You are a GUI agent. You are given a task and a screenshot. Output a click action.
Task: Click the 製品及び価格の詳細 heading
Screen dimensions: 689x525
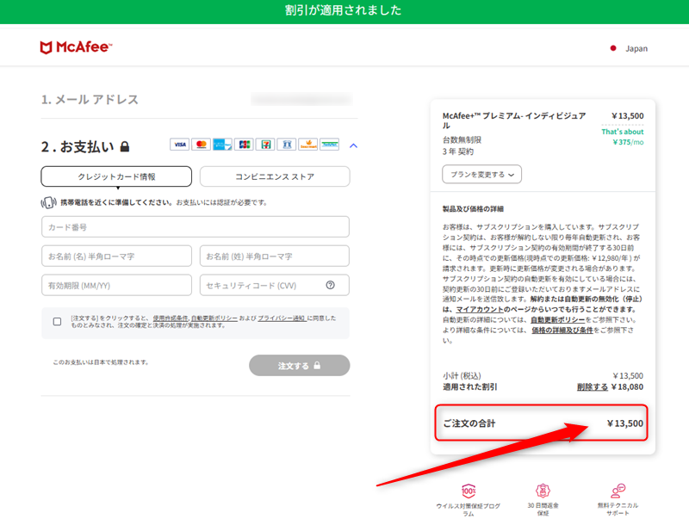pos(473,209)
